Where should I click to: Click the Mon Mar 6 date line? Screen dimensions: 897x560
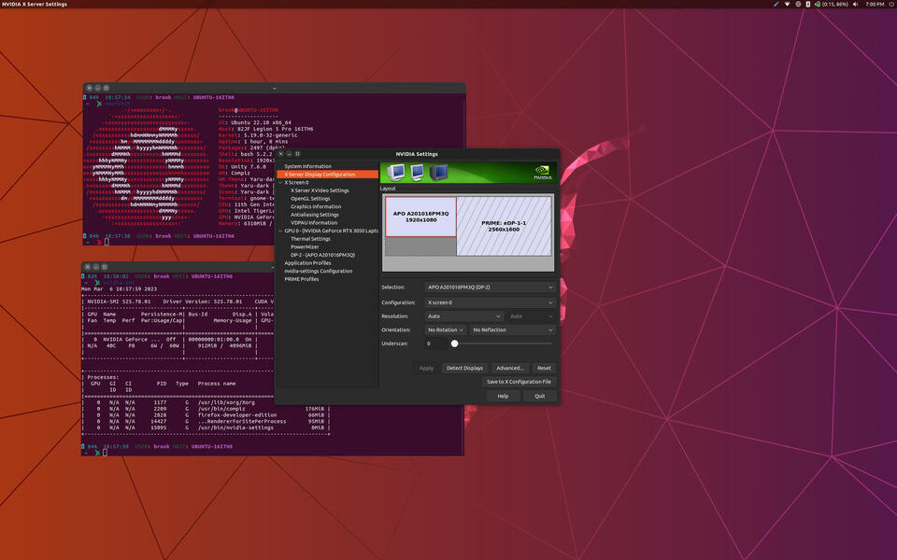[119, 289]
